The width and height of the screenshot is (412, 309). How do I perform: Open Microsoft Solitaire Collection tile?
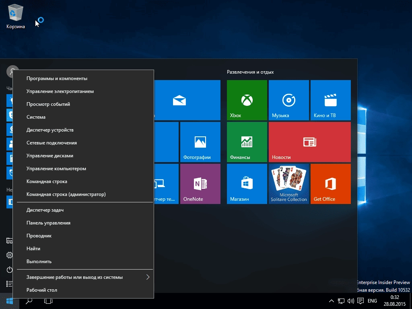(289, 183)
